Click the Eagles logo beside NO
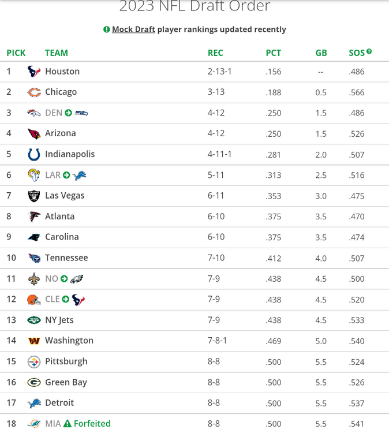 pos(77,279)
